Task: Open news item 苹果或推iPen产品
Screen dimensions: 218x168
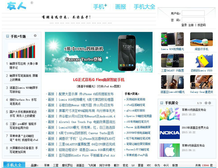Action: click(137, 155)
